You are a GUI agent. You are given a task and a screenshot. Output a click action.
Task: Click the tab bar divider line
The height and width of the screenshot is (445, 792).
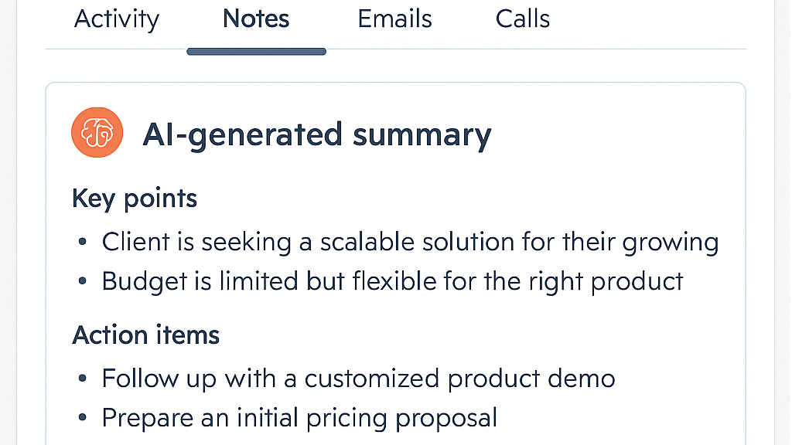point(541,50)
